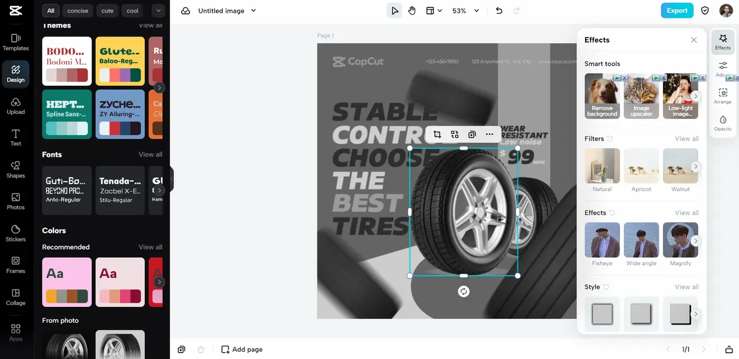This screenshot has width=739, height=359.
Task: Select the All filter tag
Action: click(51, 10)
